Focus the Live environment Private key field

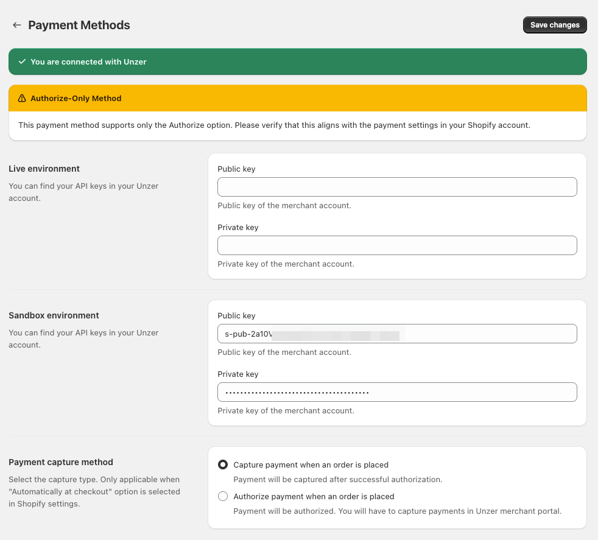[x=397, y=245]
